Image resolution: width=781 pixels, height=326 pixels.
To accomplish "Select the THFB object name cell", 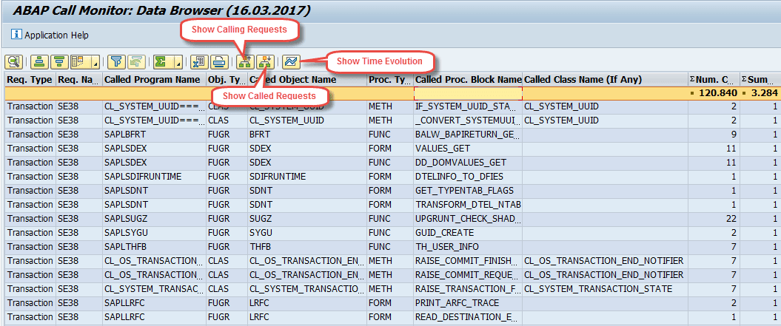I will pos(306,246).
